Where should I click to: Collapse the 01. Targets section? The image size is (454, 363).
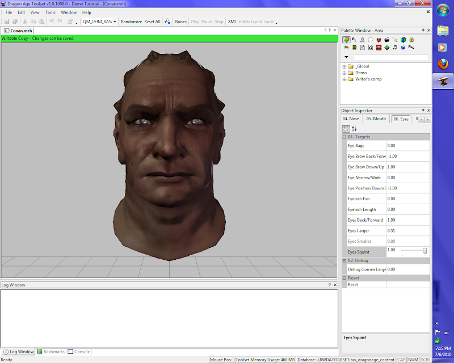pyautogui.click(x=344, y=137)
